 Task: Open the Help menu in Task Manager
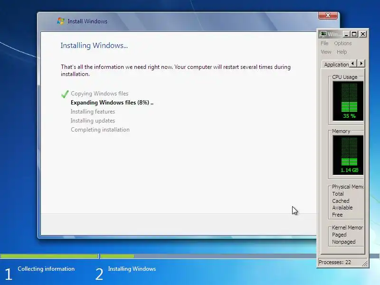point(342,52)
